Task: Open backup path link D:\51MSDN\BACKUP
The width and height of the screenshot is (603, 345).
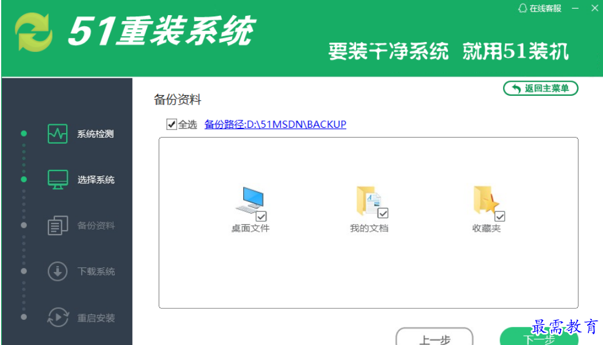Action: [275, 124]
